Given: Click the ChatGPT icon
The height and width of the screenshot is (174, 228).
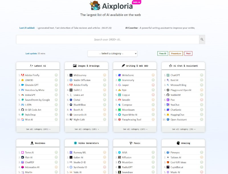Looking at the screenshot, I should [168, 75].
